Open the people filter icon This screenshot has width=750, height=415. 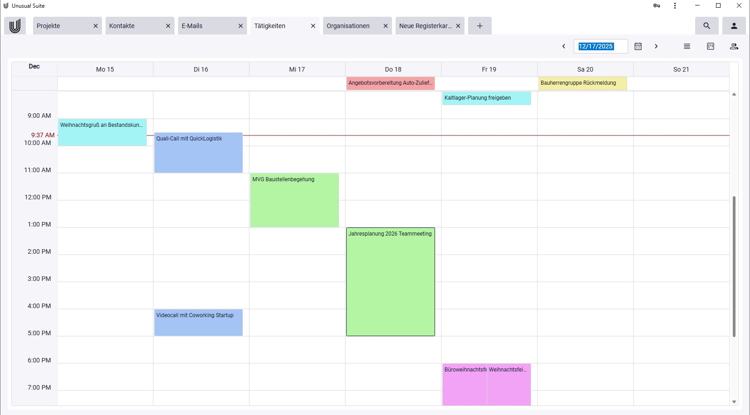[x=734, y=46]
